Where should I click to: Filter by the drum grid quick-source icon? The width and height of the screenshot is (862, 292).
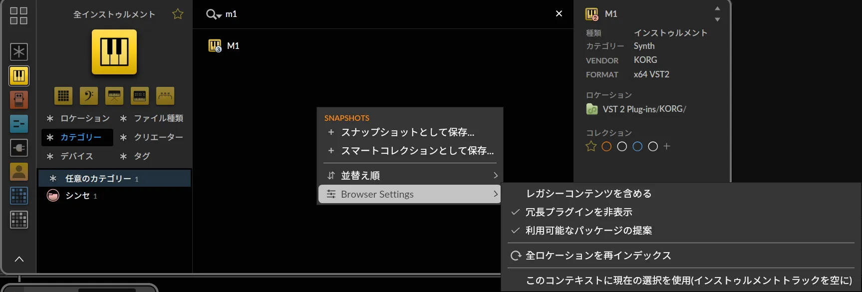point(63,96)
